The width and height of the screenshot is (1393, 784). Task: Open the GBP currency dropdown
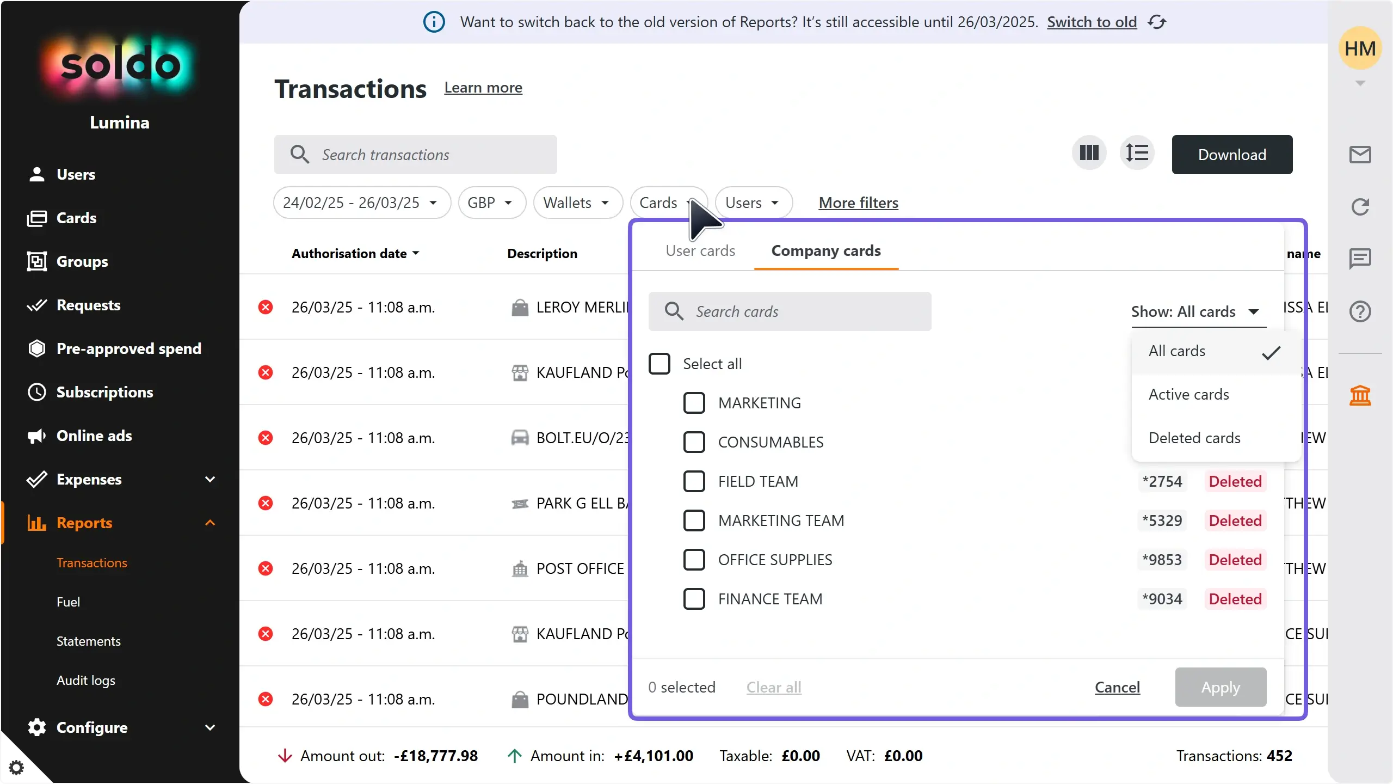(x=491, y=202)
